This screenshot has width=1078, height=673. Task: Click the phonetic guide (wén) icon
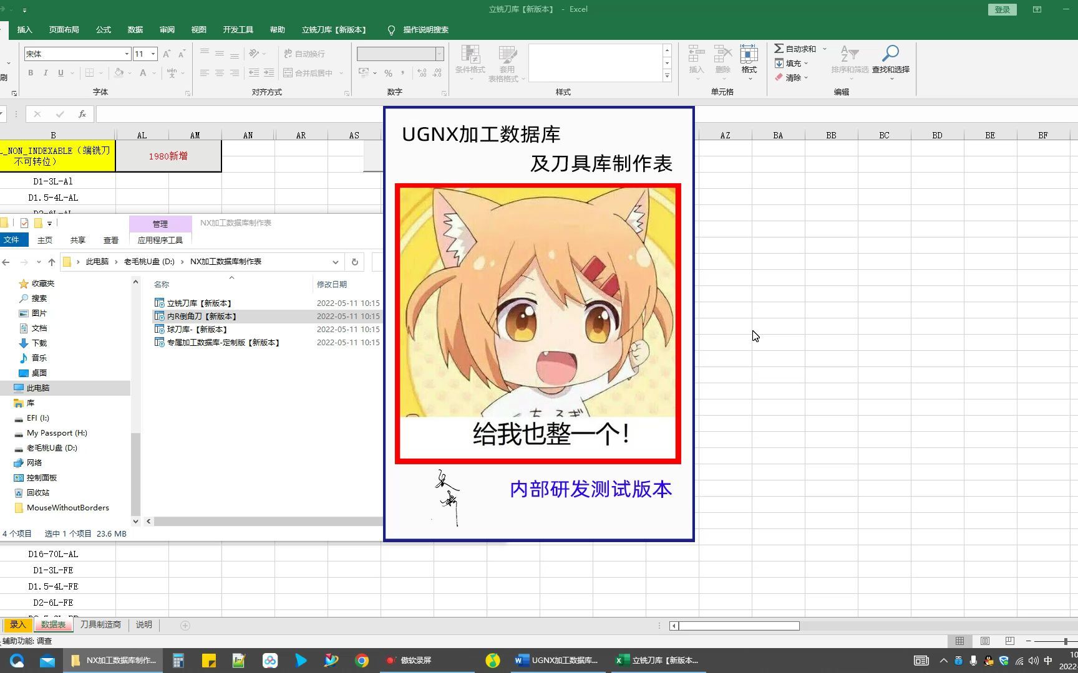172,73
